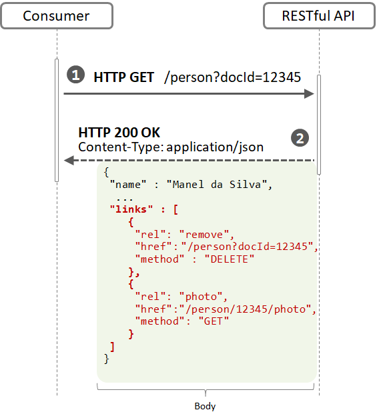Select the Consumer participant box
Screen dimensions: 379x418
[x=57, y=16]
